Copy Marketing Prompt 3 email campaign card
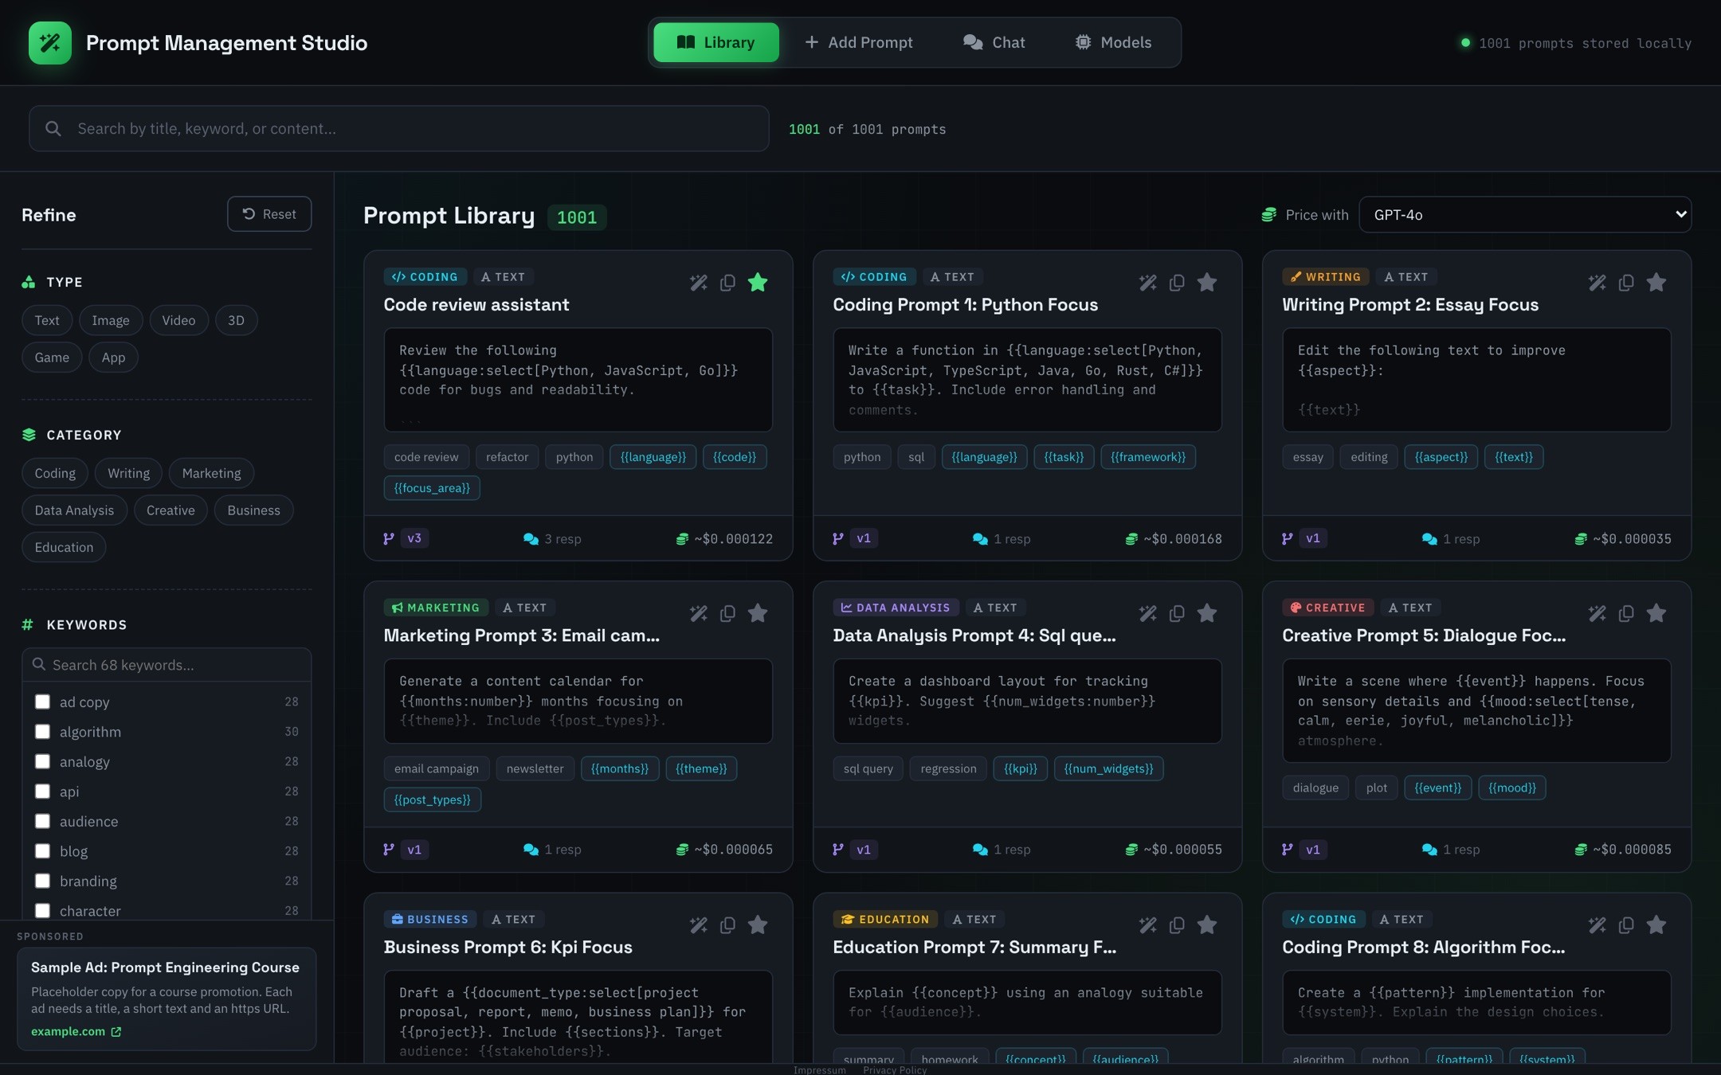Screen dimensions: 1721x1075 (727, 613)
